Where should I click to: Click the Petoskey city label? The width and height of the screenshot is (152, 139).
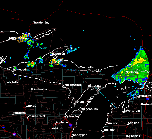pos(145,96)
